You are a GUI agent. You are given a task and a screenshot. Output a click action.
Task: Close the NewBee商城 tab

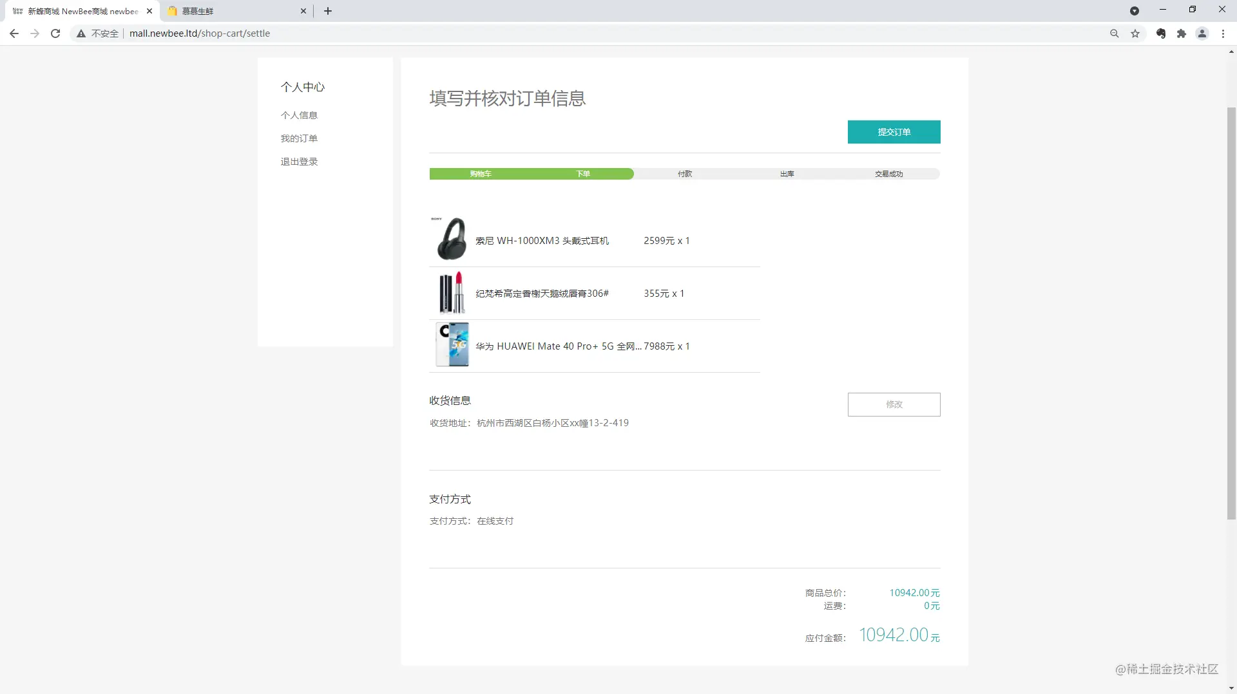(149, 11)
